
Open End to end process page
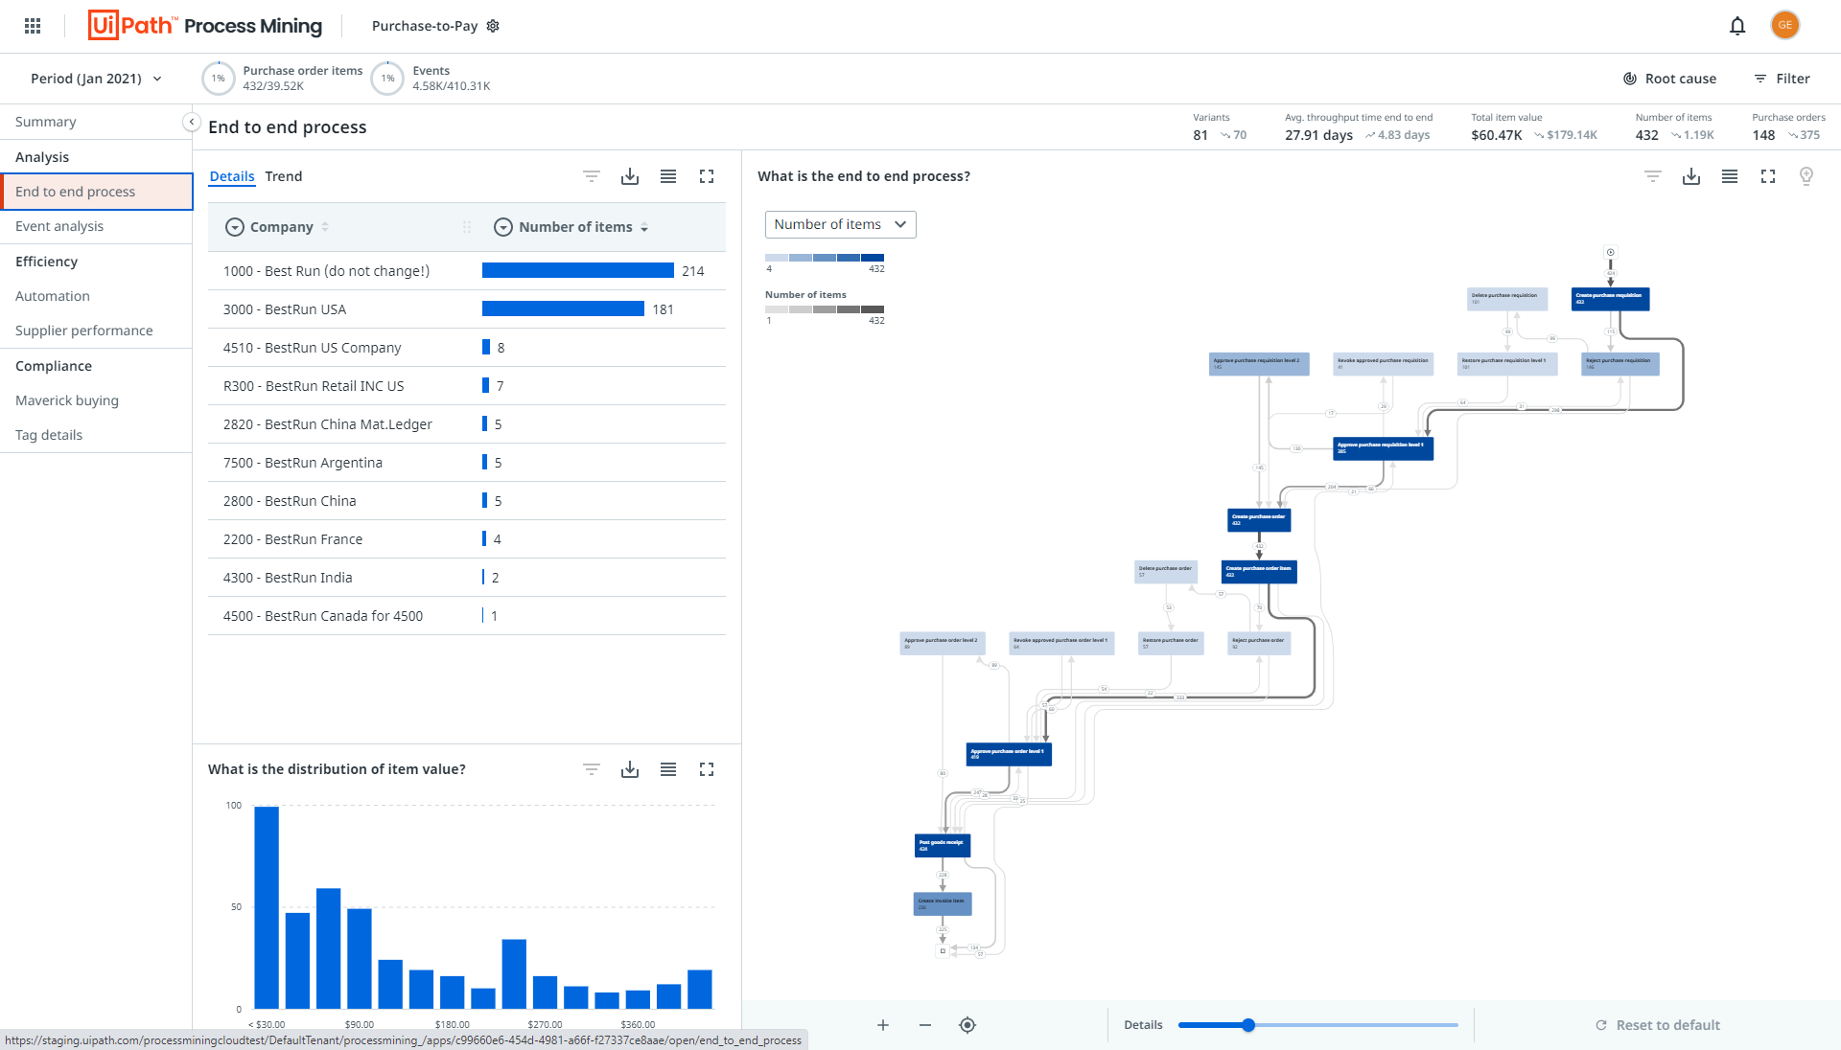click(x=96, y=192)
